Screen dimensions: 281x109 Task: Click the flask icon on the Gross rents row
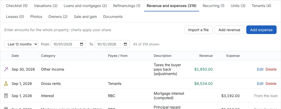[6, 84]
